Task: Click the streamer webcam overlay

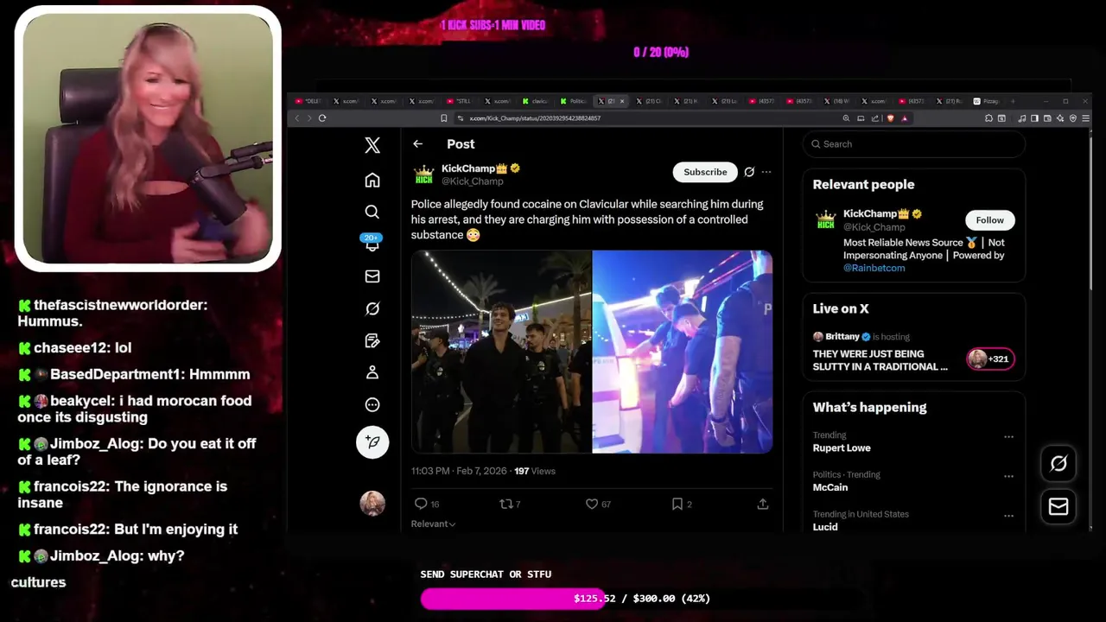Action: pos(148,139)
